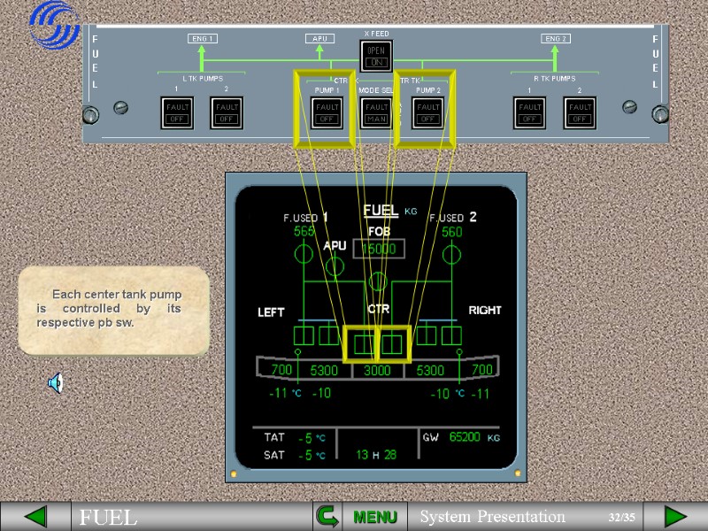
Task: Click the speaker icon to replay narration
Action: [57, 382]
